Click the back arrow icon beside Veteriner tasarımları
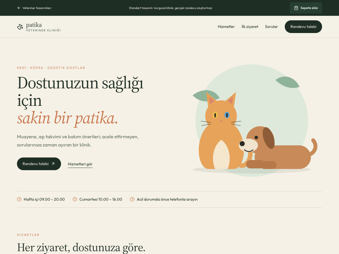Image resolution: width=339 pixels, height=254 pixels. tap(19, 8)
